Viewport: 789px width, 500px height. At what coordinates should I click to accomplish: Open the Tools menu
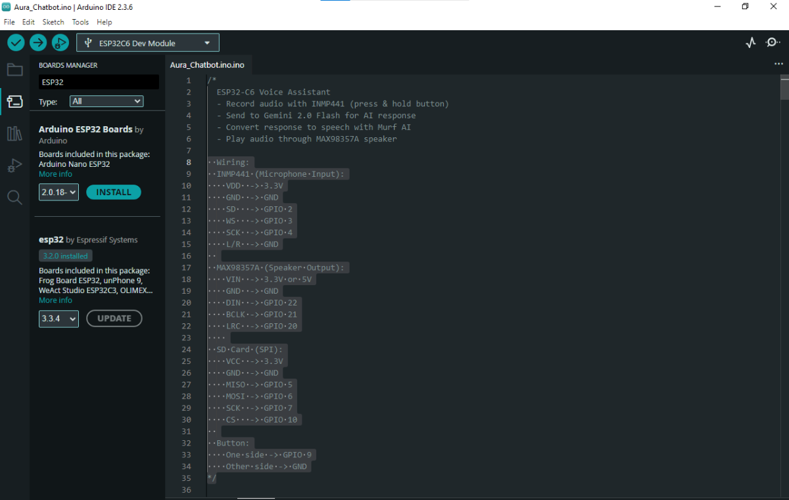tap(80, 22)
